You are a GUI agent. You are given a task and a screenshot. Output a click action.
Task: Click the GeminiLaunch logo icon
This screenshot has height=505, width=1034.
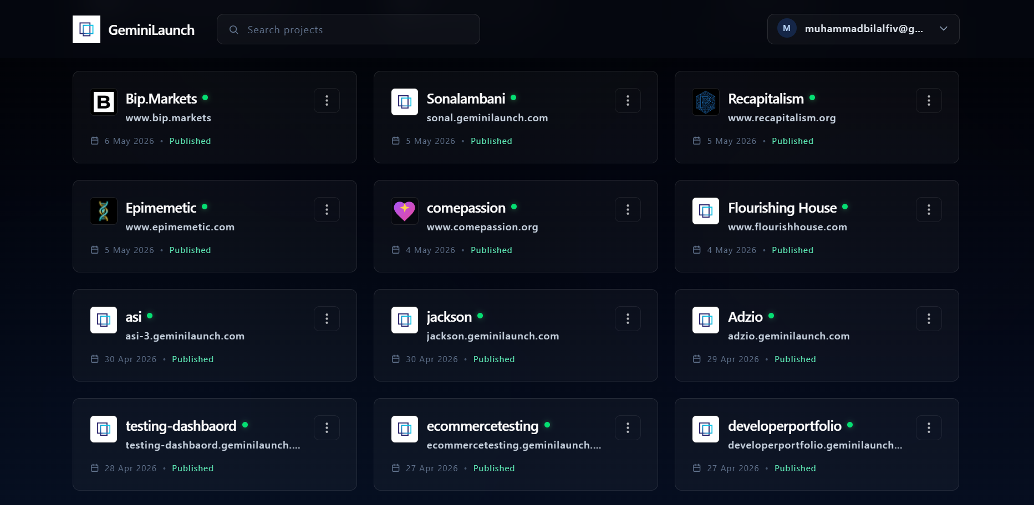(x=86, y=29)
